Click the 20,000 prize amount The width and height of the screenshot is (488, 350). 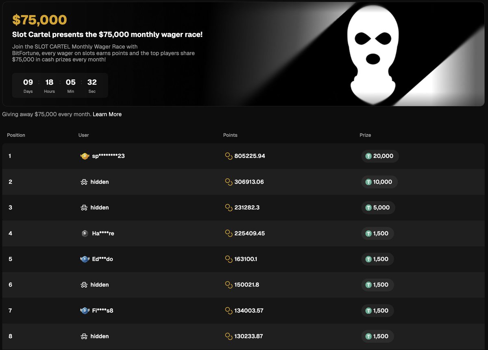[383, 156]
